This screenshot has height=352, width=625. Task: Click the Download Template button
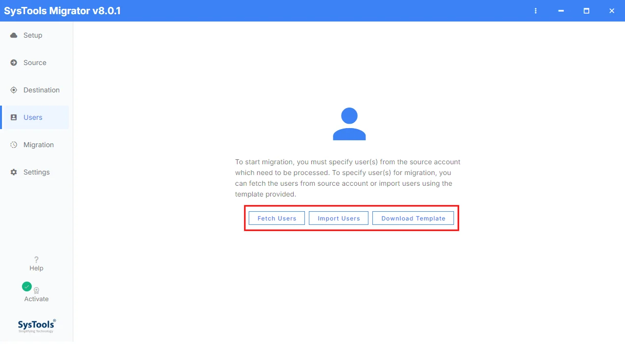(413, 218)
